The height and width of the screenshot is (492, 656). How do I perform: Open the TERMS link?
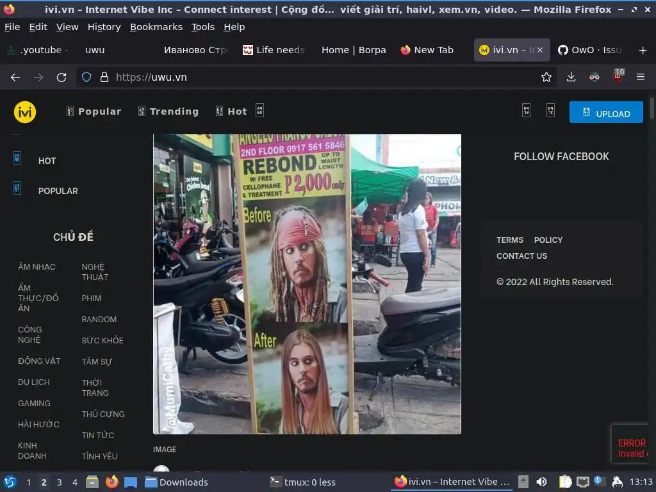509,240
